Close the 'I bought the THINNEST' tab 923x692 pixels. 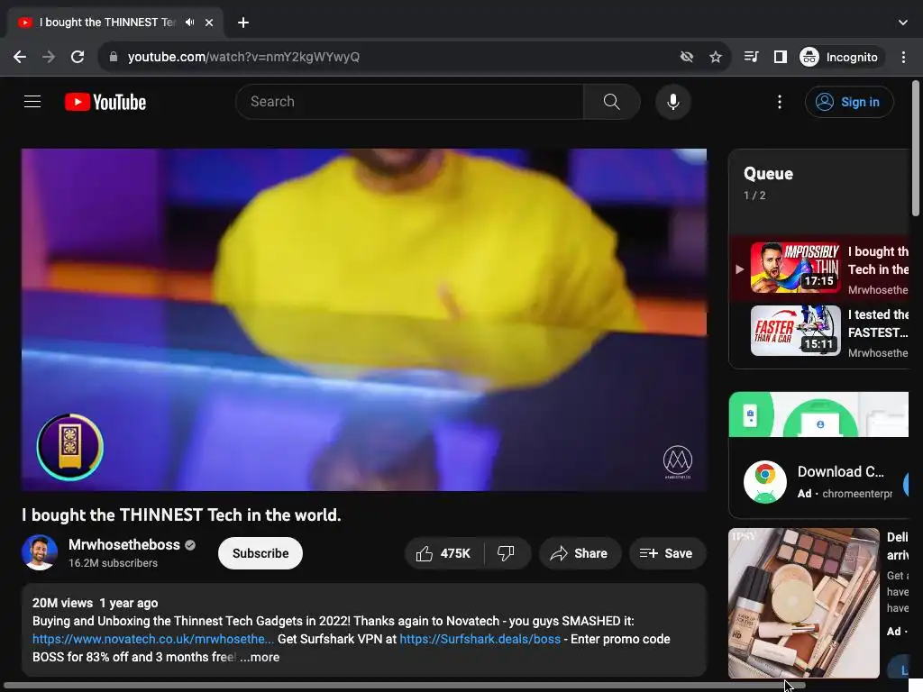click(x=209, y=23)
